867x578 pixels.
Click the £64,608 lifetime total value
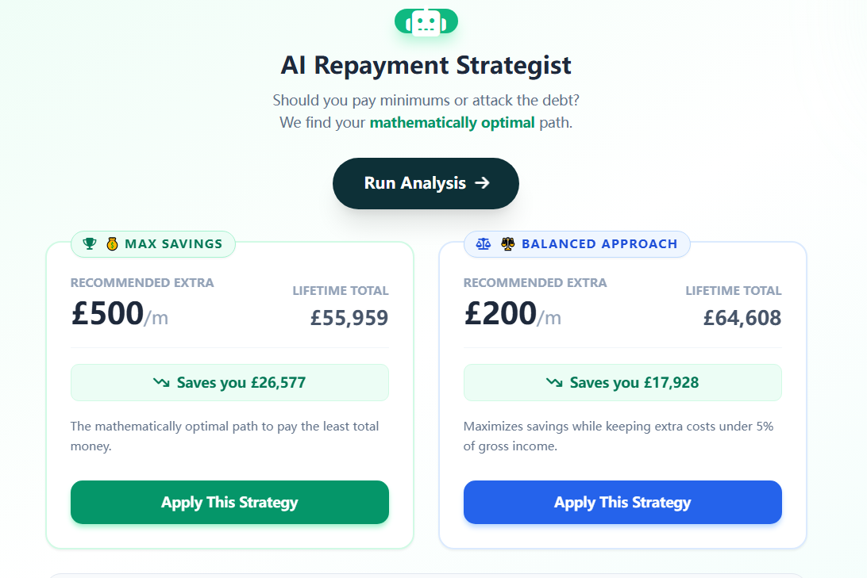pyautogui.click(x=742, y=318)
